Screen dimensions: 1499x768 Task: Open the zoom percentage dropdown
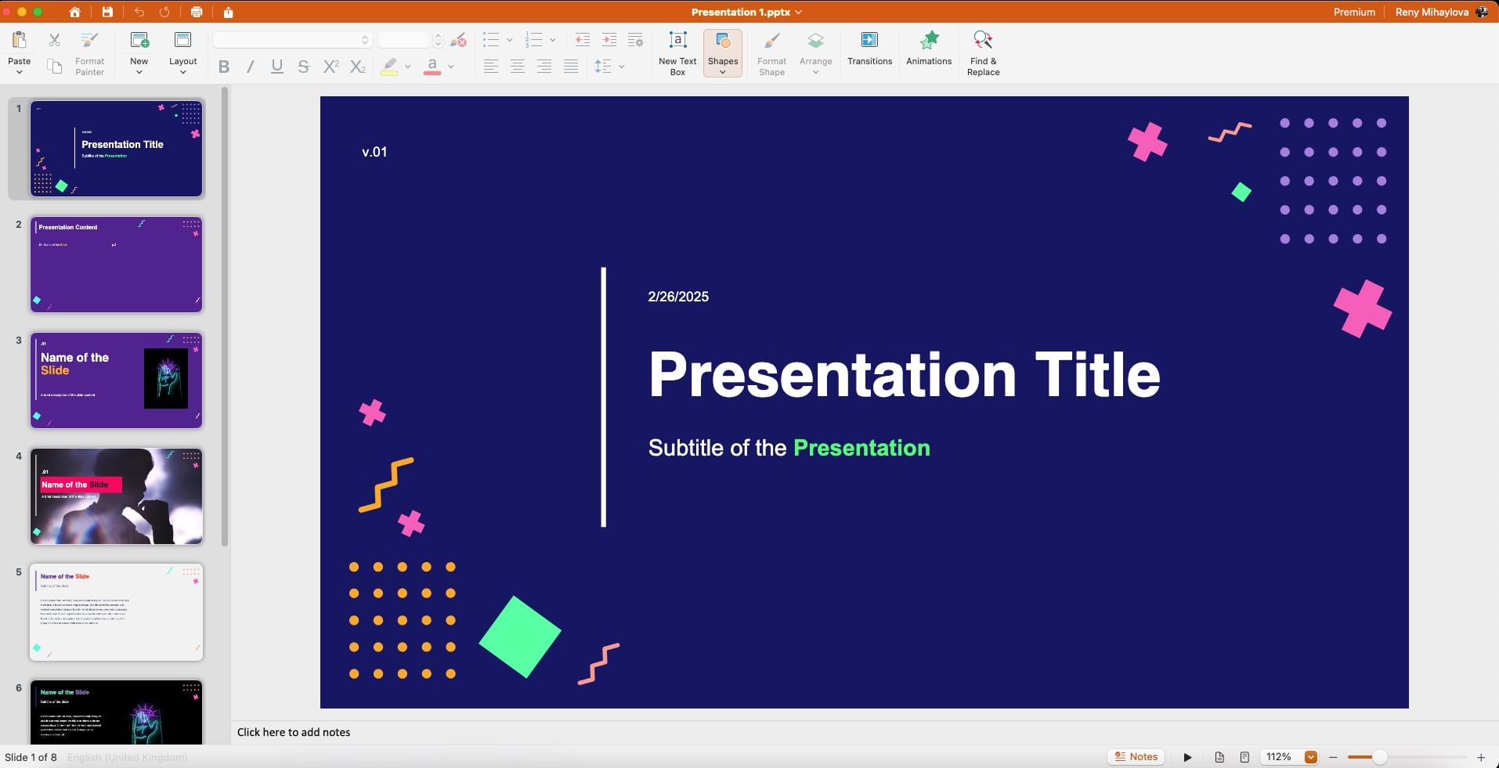point(1310,757)
